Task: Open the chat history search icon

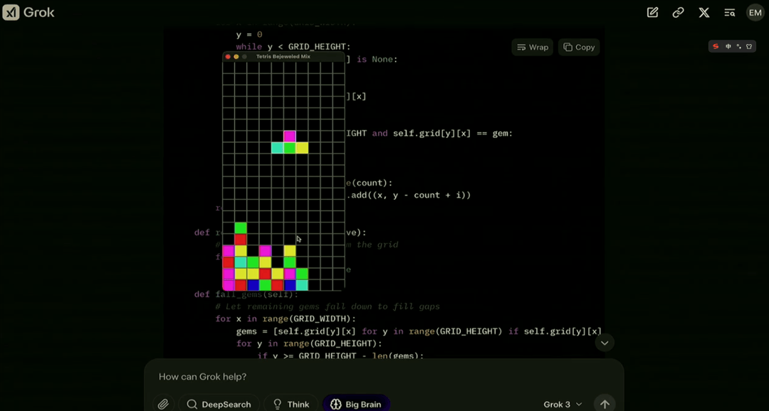Action: click(x=730, y=13)
